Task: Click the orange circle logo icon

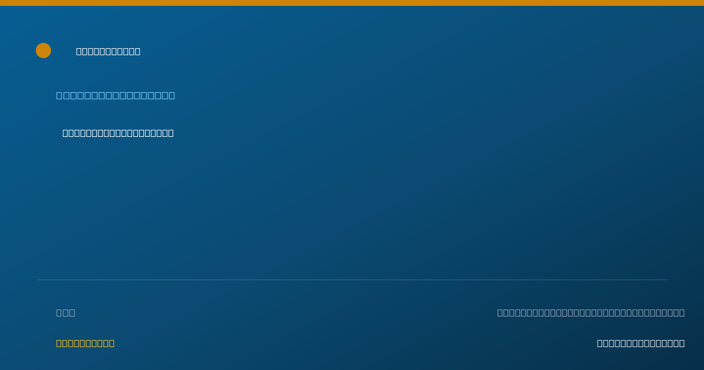Action: pyautogui.click(x=43, y=51)
